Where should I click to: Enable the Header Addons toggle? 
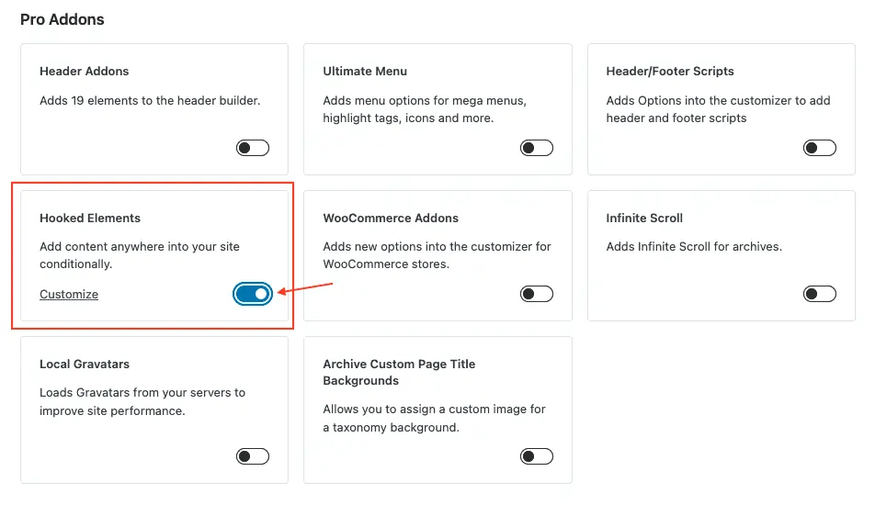pyautogui.click(x=252, y=148)
